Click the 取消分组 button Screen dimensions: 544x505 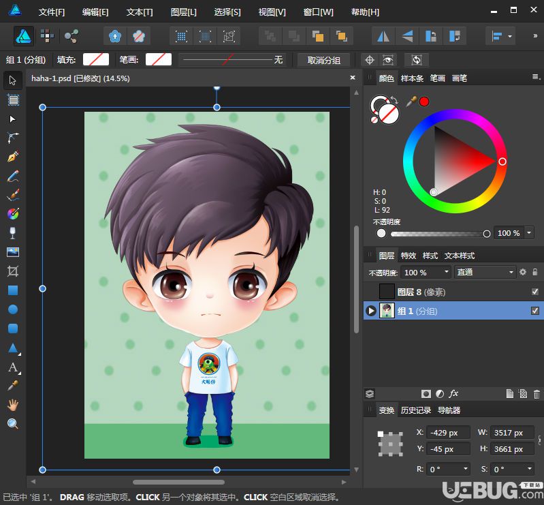click(x=323, y=60)
